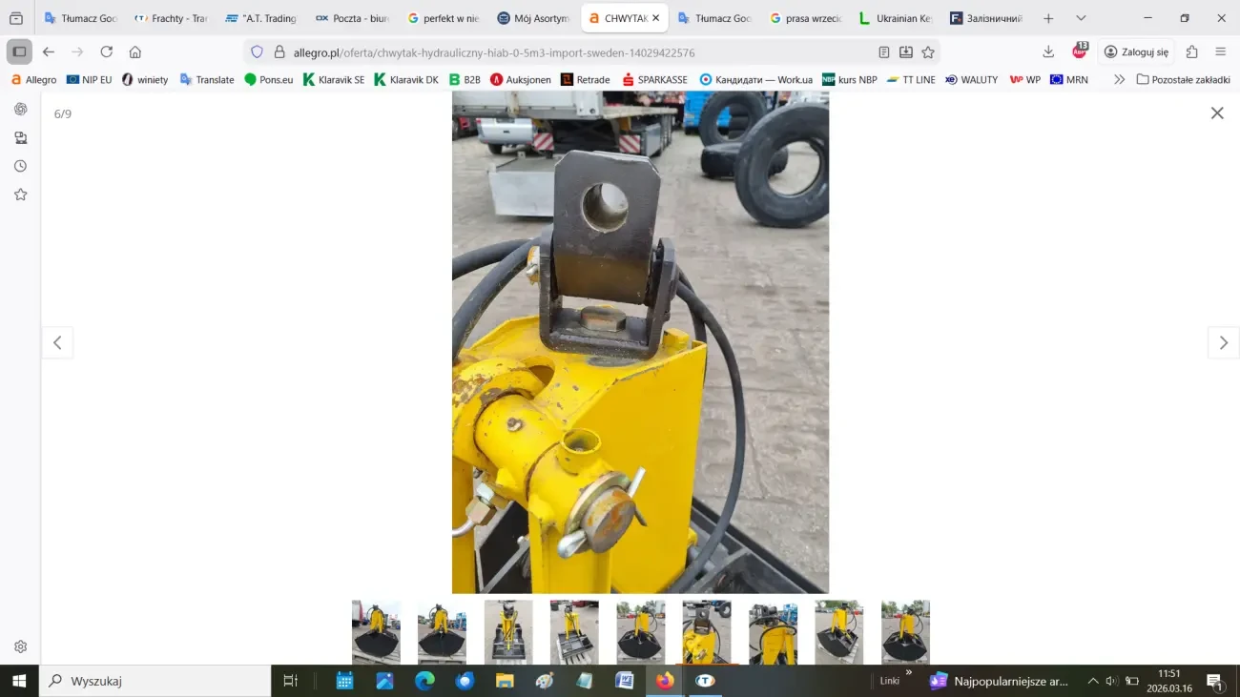This screenshot has height=697, width=1240.
Task: Open the Klaravik SE bookmark
Action: [334, 79]
